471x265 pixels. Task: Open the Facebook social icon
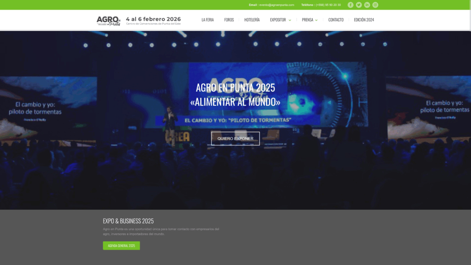350,5
